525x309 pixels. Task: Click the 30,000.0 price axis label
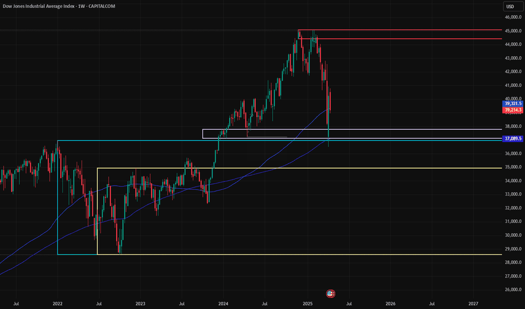[x=513, y=235]
